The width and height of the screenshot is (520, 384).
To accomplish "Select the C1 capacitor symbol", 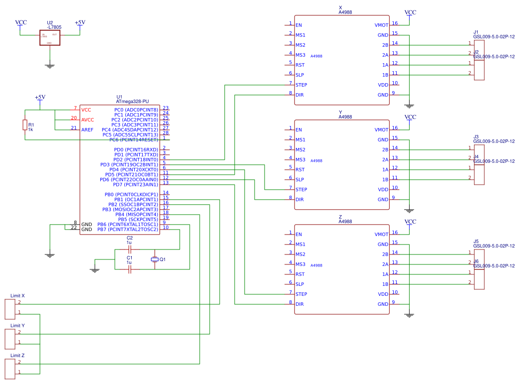I will click(130, 269).
